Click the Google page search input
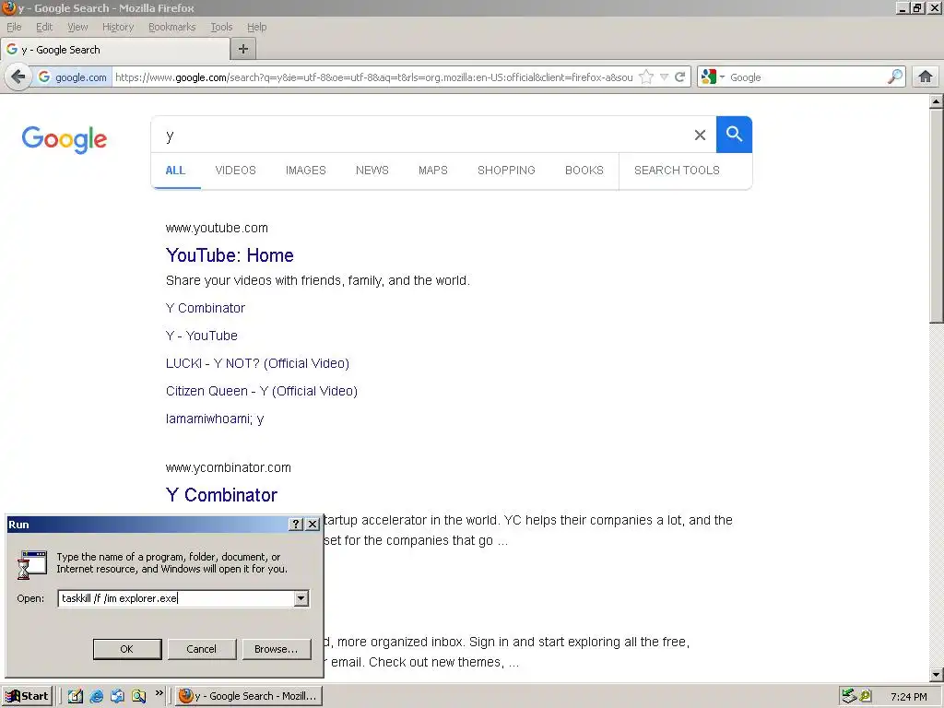The width and height of the screenshot is (944, 708). (x=421, y=135)
